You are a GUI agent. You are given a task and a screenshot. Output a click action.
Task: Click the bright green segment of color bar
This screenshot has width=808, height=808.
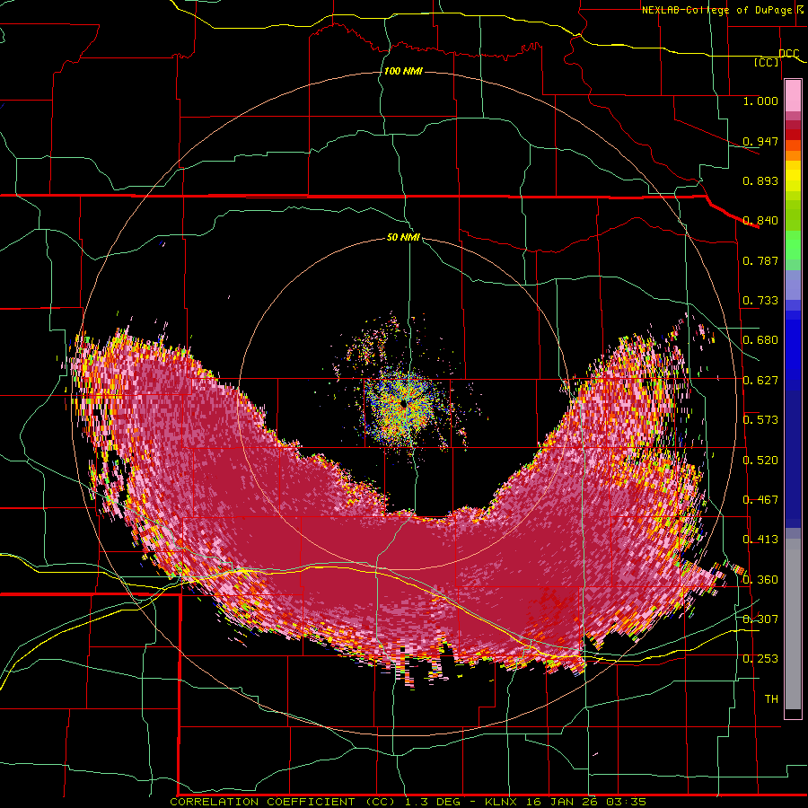tap(793, 244)
